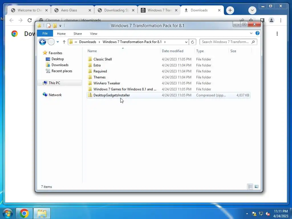Open the Home ribbon tab

61,34
